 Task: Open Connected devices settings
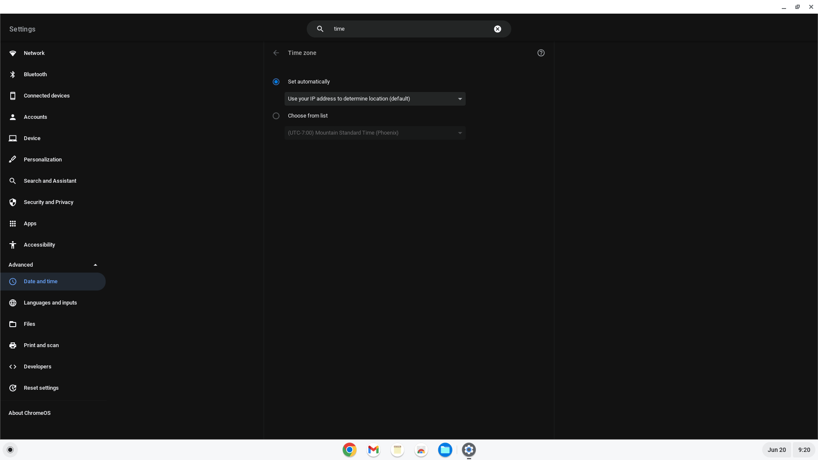tap(53, 96)
